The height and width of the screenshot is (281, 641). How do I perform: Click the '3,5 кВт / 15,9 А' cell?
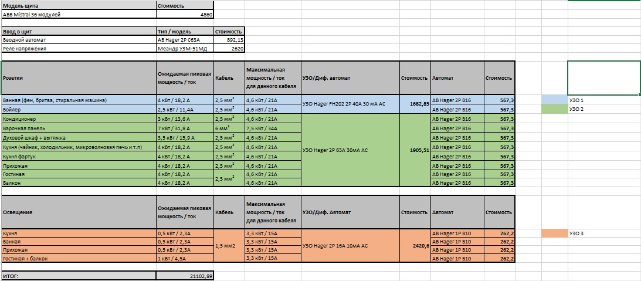click(x=185, y=138)
